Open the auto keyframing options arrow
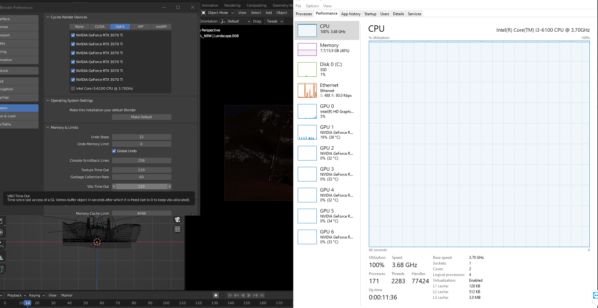The height and width of the screenshot is (308, 598). coord(222,295)
